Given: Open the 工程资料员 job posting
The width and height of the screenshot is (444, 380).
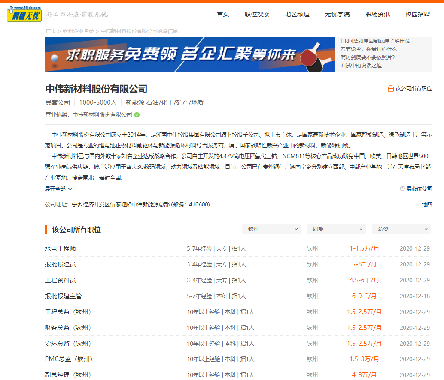Looking at the screenshot, I should point(60,280).
